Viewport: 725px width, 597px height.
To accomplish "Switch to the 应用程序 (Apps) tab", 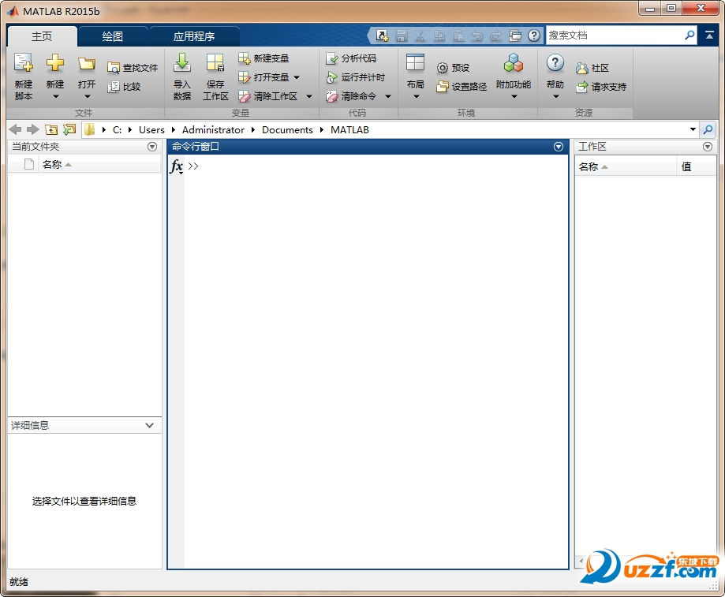I will pyautogui.click(x=194, y=36).
